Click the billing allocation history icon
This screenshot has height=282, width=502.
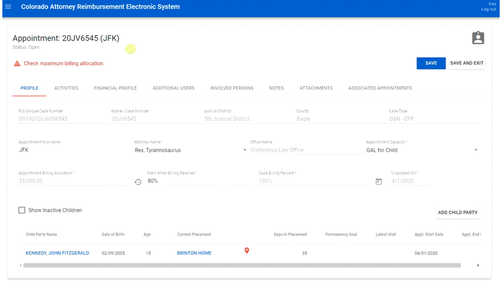coord(138,182)
